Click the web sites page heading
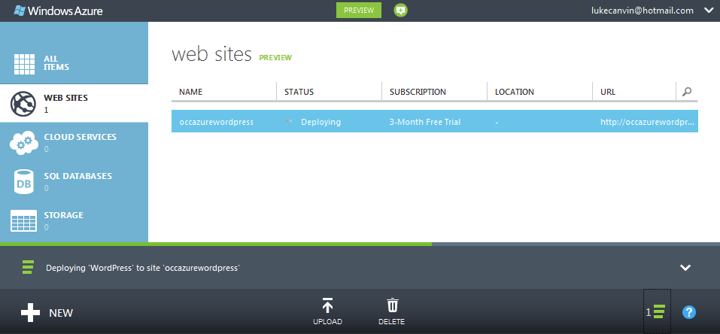This screenshot has height=334, width=720. tap(211, 54)
